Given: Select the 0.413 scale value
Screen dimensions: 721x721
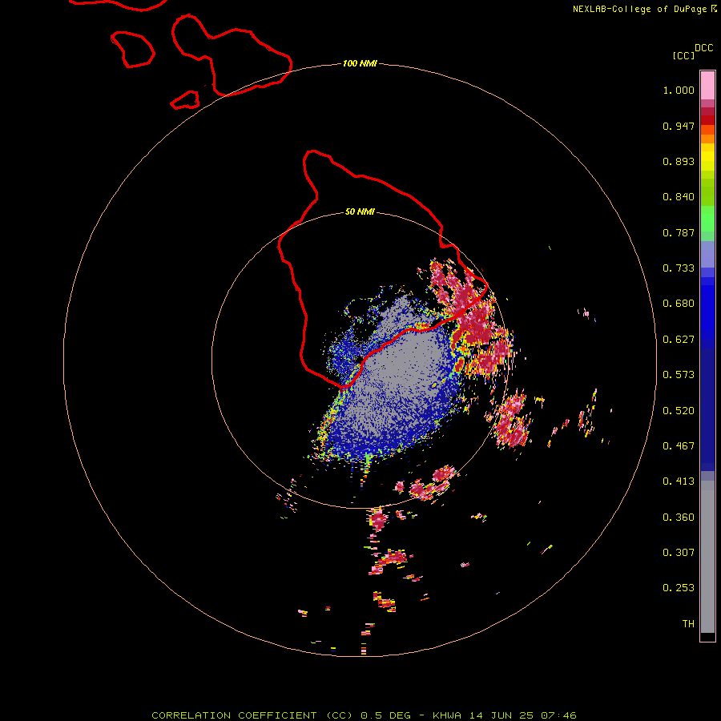Looking at the screenshot, I should pos(679,481).
